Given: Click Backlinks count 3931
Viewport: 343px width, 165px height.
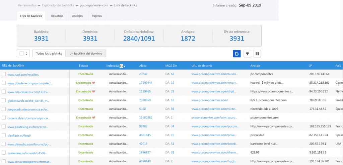Looking at the screenshot, I should point(41,39).
